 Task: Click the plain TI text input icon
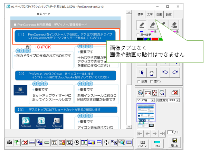(54, 142)
